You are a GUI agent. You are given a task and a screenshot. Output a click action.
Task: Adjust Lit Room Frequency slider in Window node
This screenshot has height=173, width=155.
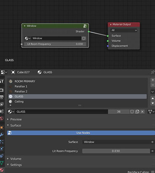tap(55, 44)
